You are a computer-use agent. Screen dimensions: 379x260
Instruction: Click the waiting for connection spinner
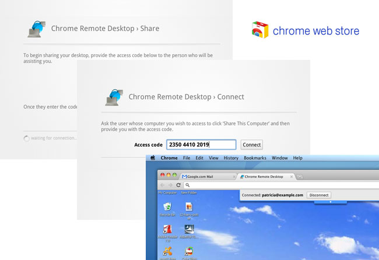(26, 138)
